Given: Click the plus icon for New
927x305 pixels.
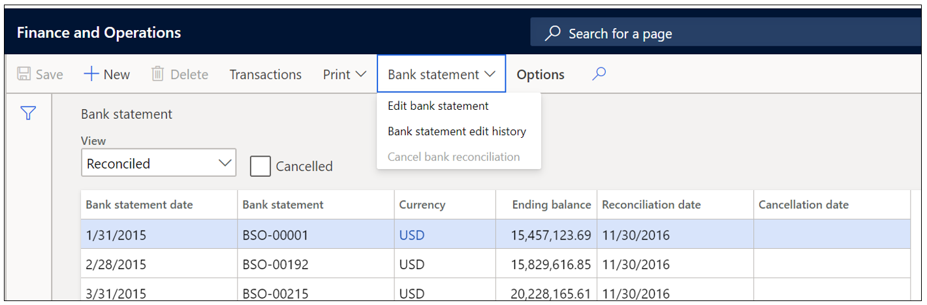Looking at the screenshot, I should point(91,74).
